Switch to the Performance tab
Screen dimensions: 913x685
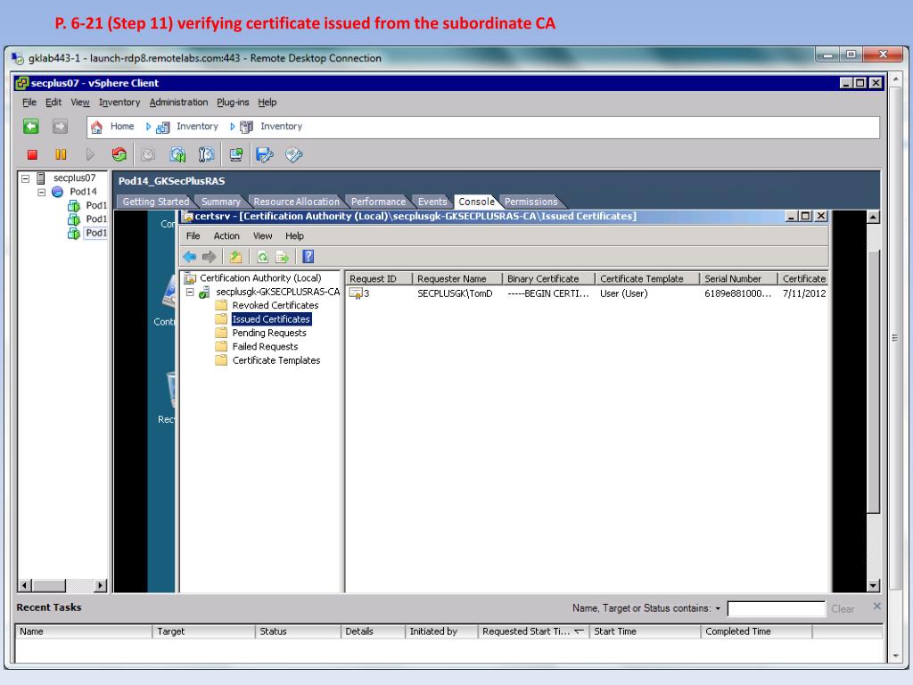(x=378, y=202)
